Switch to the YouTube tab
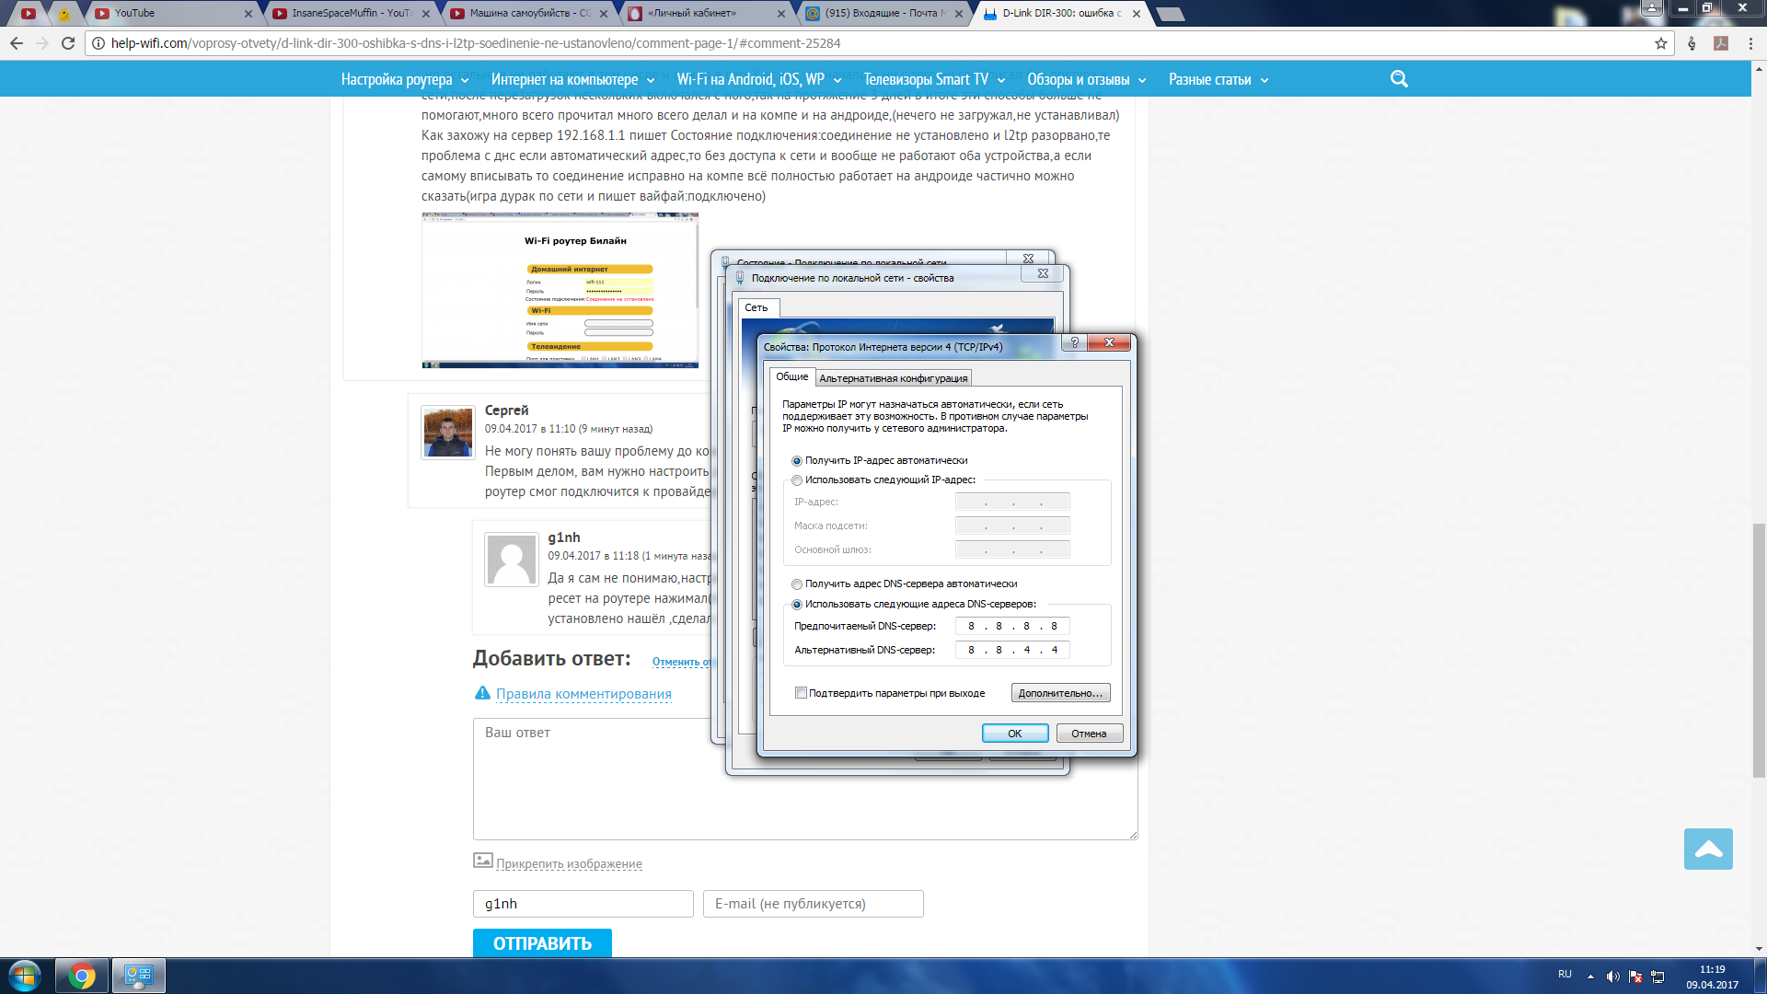The width and height of the screenshot is (1767, 994). click(170, 14)
